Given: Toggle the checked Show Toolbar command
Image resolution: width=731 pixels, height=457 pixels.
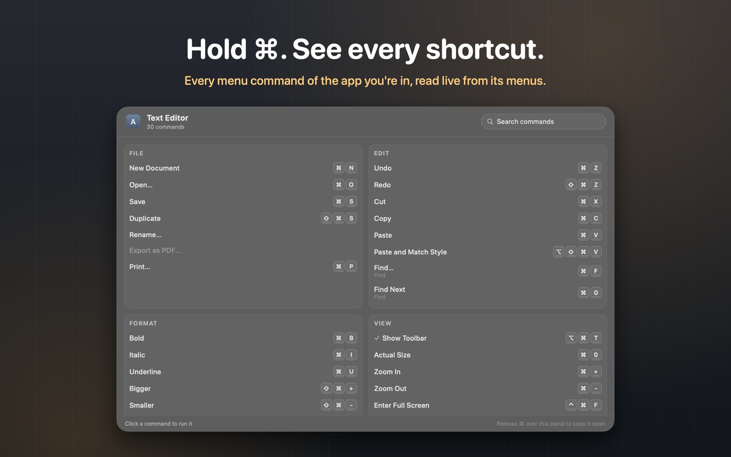Looking at the screenshot, I should tap(487, 338).
